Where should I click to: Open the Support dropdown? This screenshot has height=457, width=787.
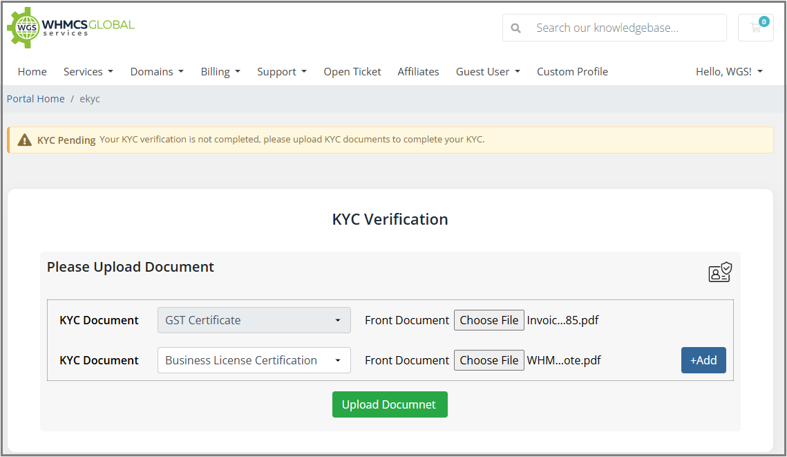(x=281, y=72)
